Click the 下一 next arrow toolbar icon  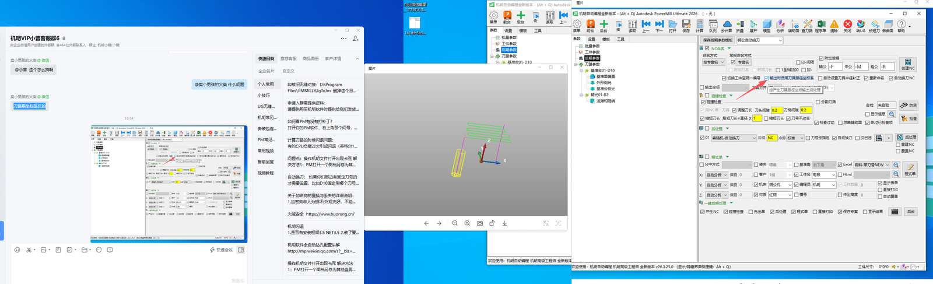click(x=659, y=25)
